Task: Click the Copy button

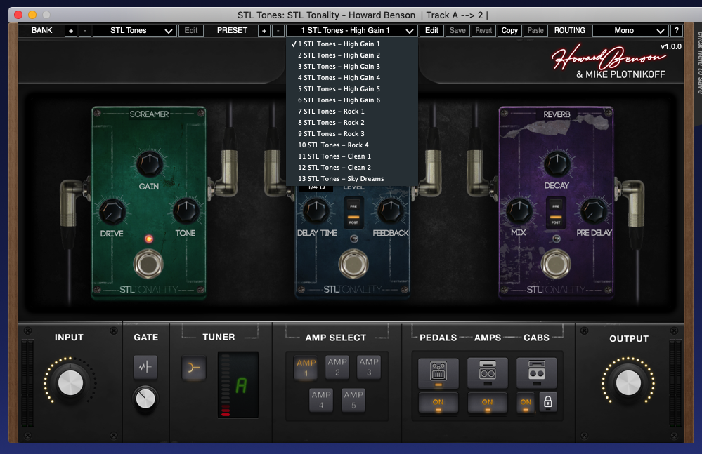Action: 509,30
